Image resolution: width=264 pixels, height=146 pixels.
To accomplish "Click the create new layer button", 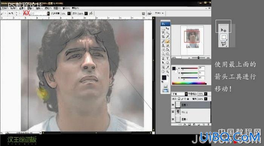I will [204, 125].
